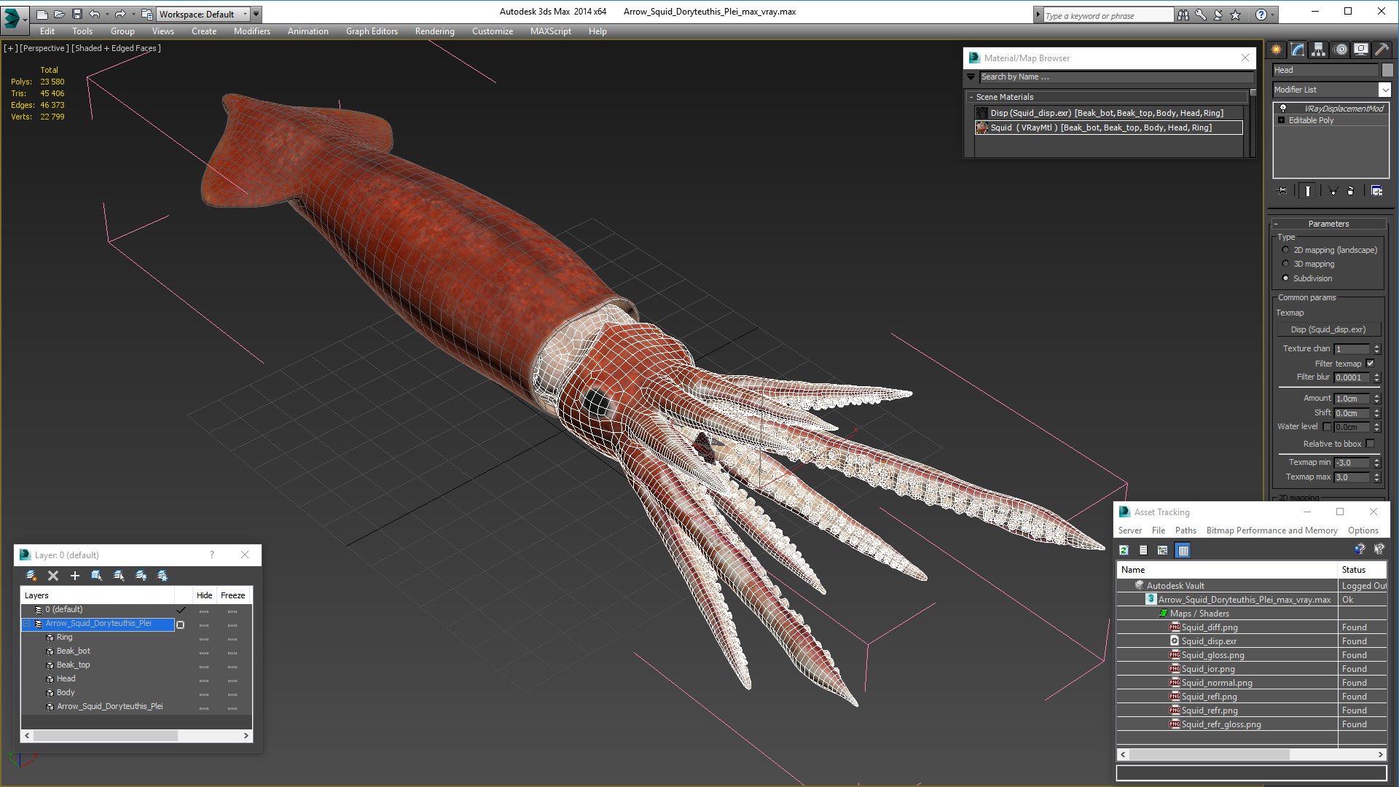1399x787 pixels.
Task: Open the Modifiers menu
Action: [x=252, y=31]
